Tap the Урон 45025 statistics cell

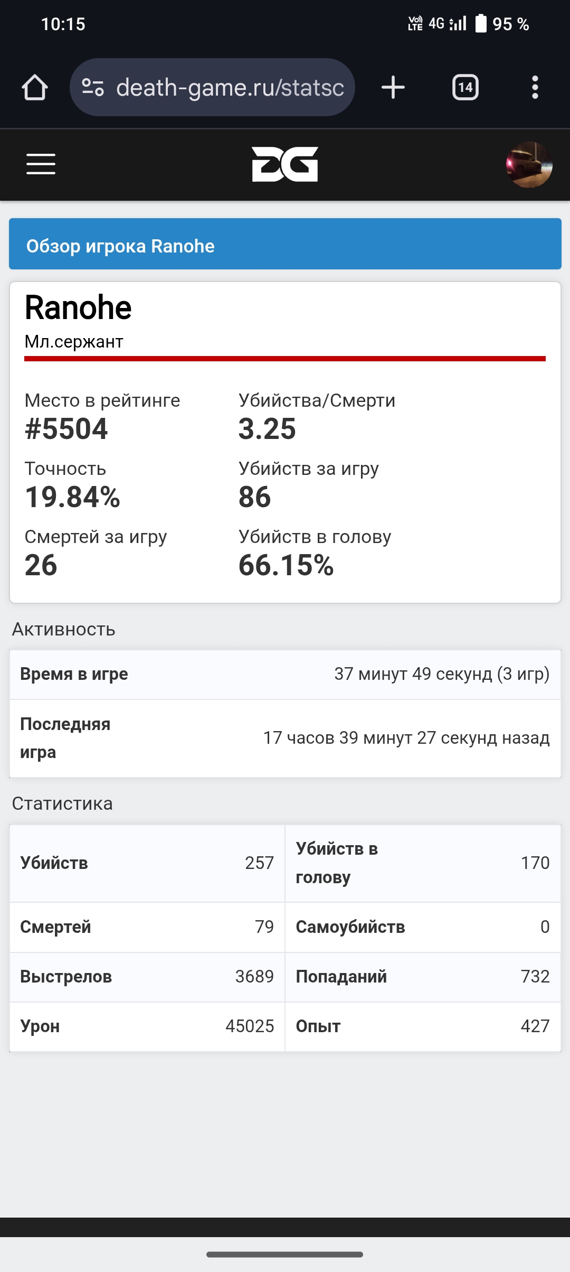[x=147, y=1026]
